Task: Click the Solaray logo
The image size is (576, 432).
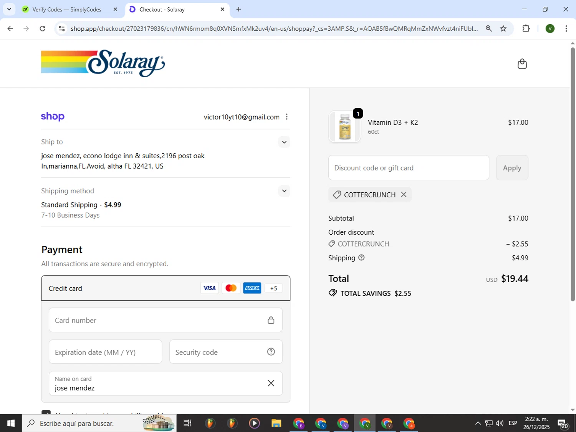Action: [x=103, y=63]
